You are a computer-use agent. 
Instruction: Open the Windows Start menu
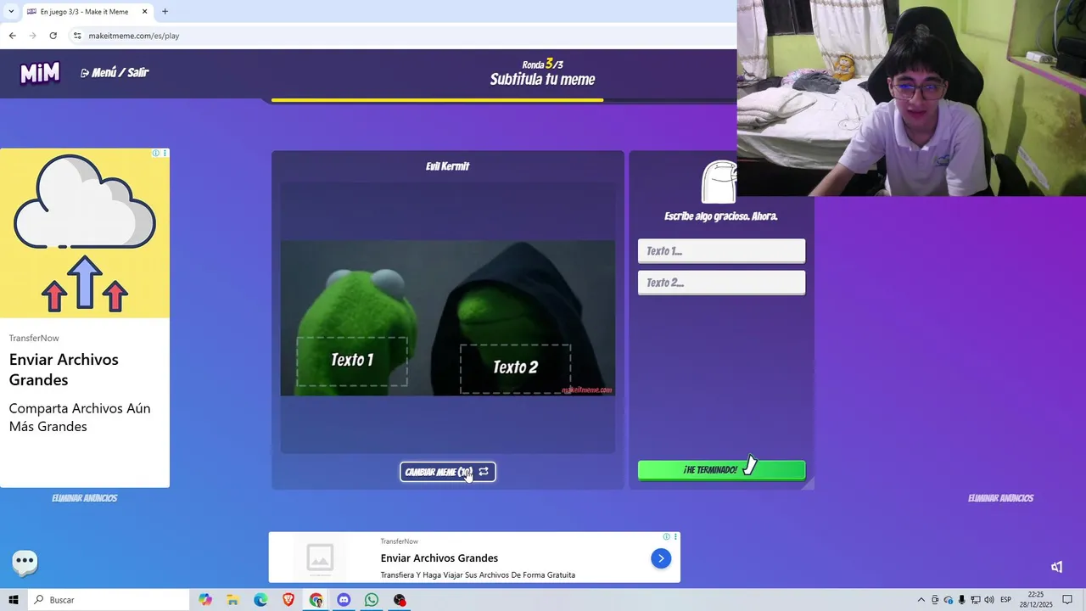point(14,600)
